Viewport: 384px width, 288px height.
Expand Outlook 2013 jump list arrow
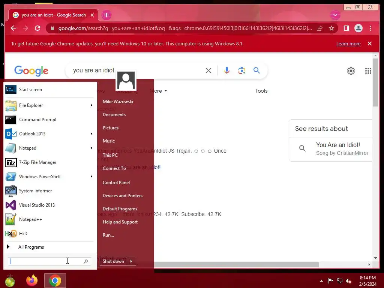point(91,134)
